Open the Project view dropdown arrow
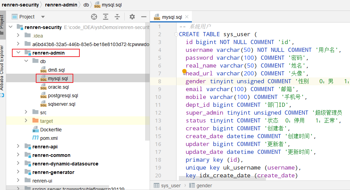 click(43, 17)
